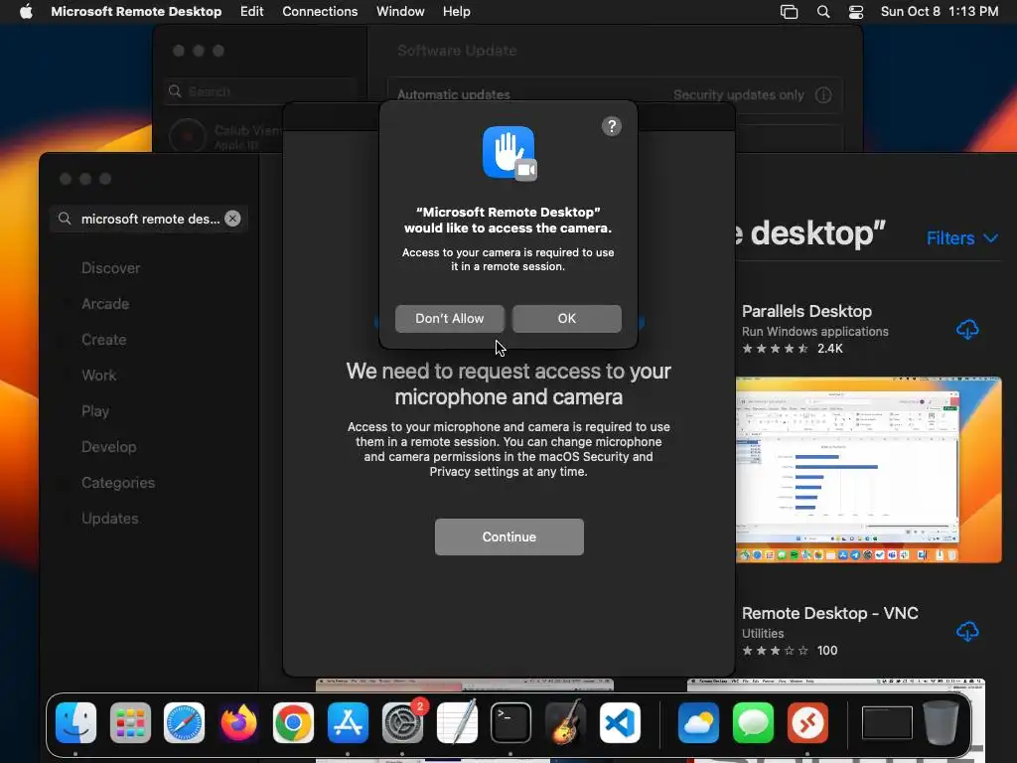
Task: Click the Parallels Desktop star rating
Action: tap(775, 349)
